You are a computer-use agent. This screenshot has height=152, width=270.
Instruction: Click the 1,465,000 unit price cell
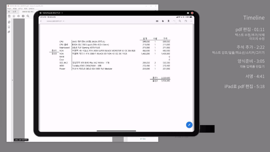(145, 54)
